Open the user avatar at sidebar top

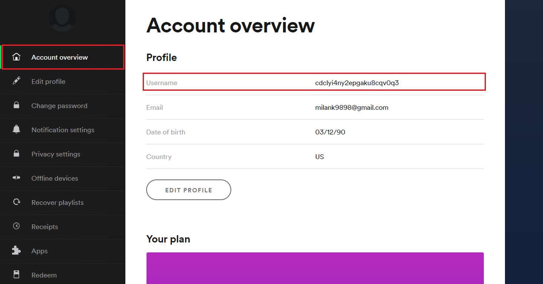[62, 18]
